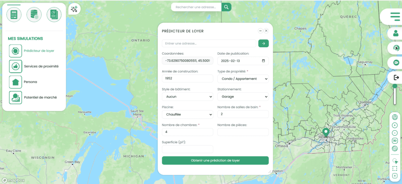Open the hamburger menu on the right
Viewport: 402px width, 184px height.
(x=395, y=16)
